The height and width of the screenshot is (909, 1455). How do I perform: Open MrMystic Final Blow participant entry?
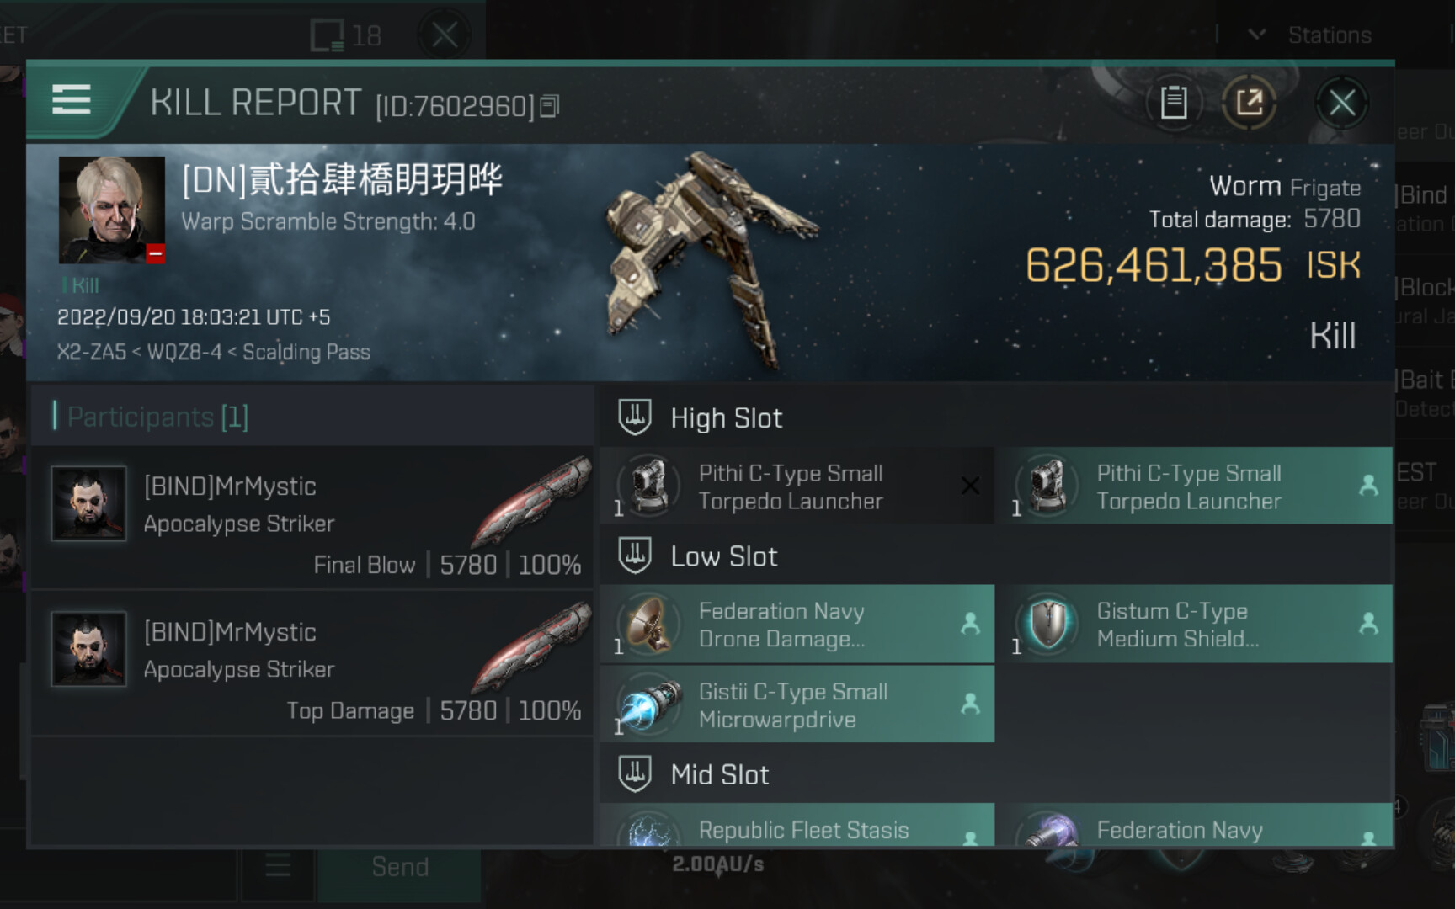pos(312,518)
